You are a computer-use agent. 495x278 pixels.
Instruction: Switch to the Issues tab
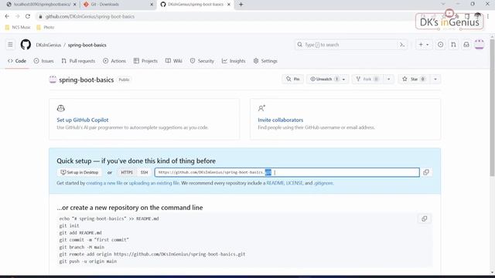coord(44,61)
